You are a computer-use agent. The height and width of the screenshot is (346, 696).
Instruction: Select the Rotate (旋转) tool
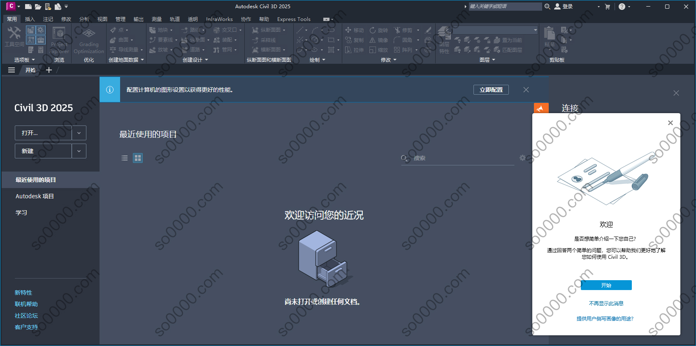(378, 30)
